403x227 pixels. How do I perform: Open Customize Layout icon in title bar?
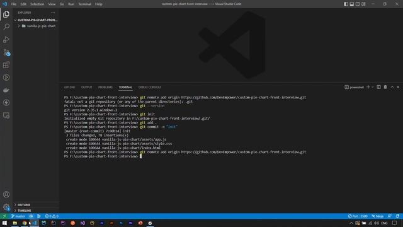[x=363, y=4]
